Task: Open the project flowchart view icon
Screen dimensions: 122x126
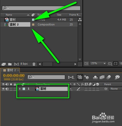Action: (x=80, y=20)
